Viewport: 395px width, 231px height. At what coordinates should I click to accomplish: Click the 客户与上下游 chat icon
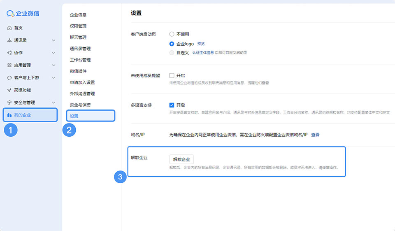[x=9, y=77]
